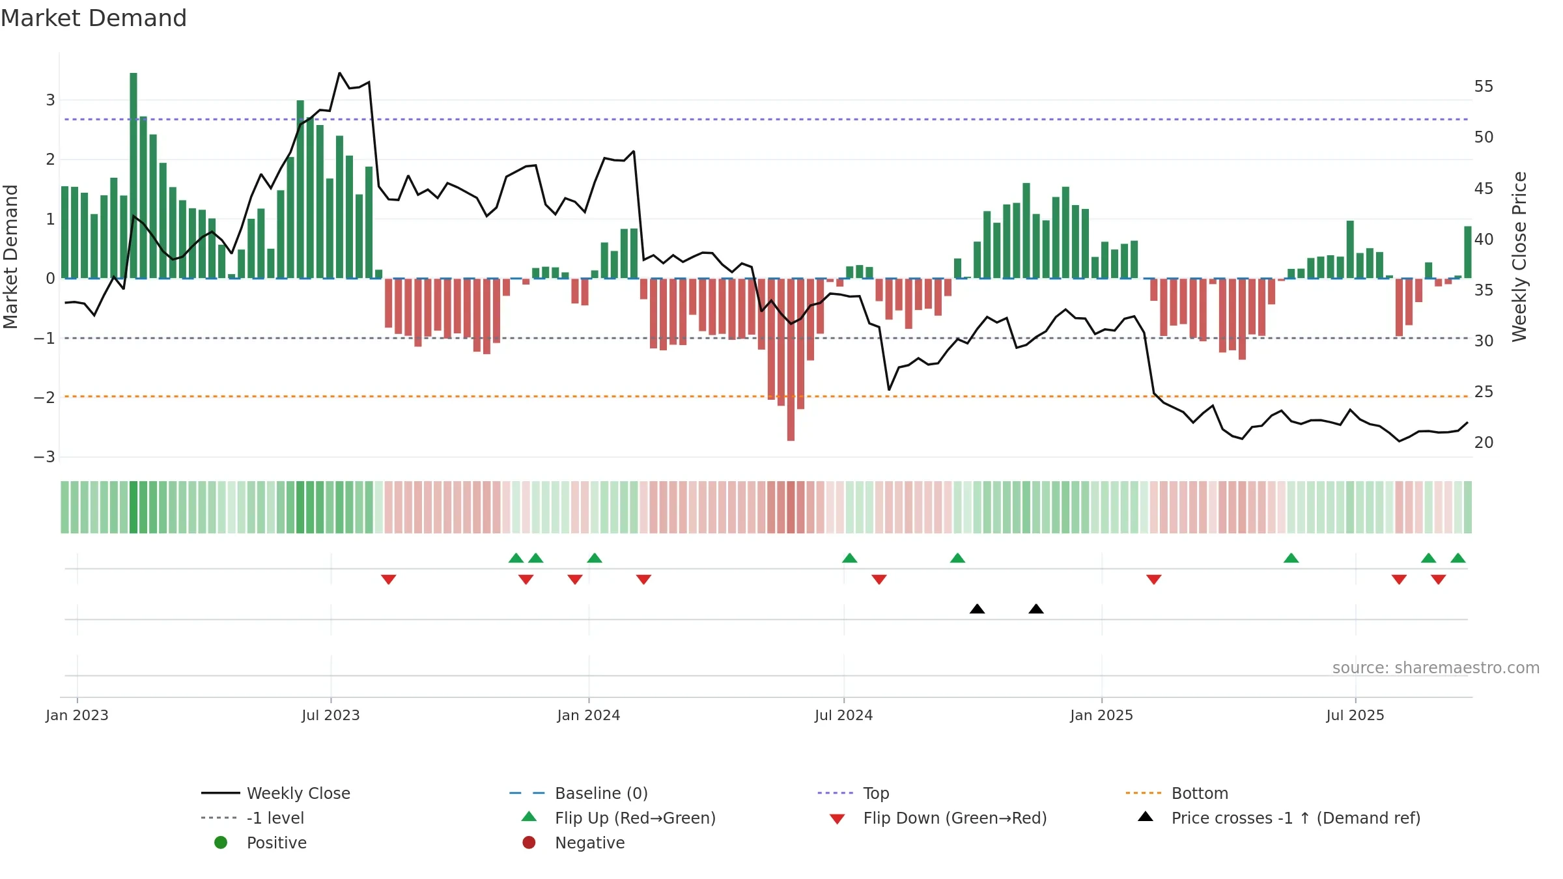Click the Jul 2023 axis label
Viewport: 1563px width, 879px height.
tap(330, 715)
